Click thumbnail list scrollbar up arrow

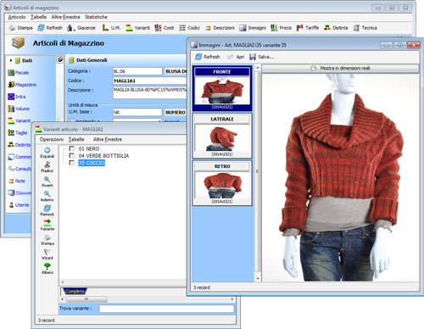[x=258, y=68]
